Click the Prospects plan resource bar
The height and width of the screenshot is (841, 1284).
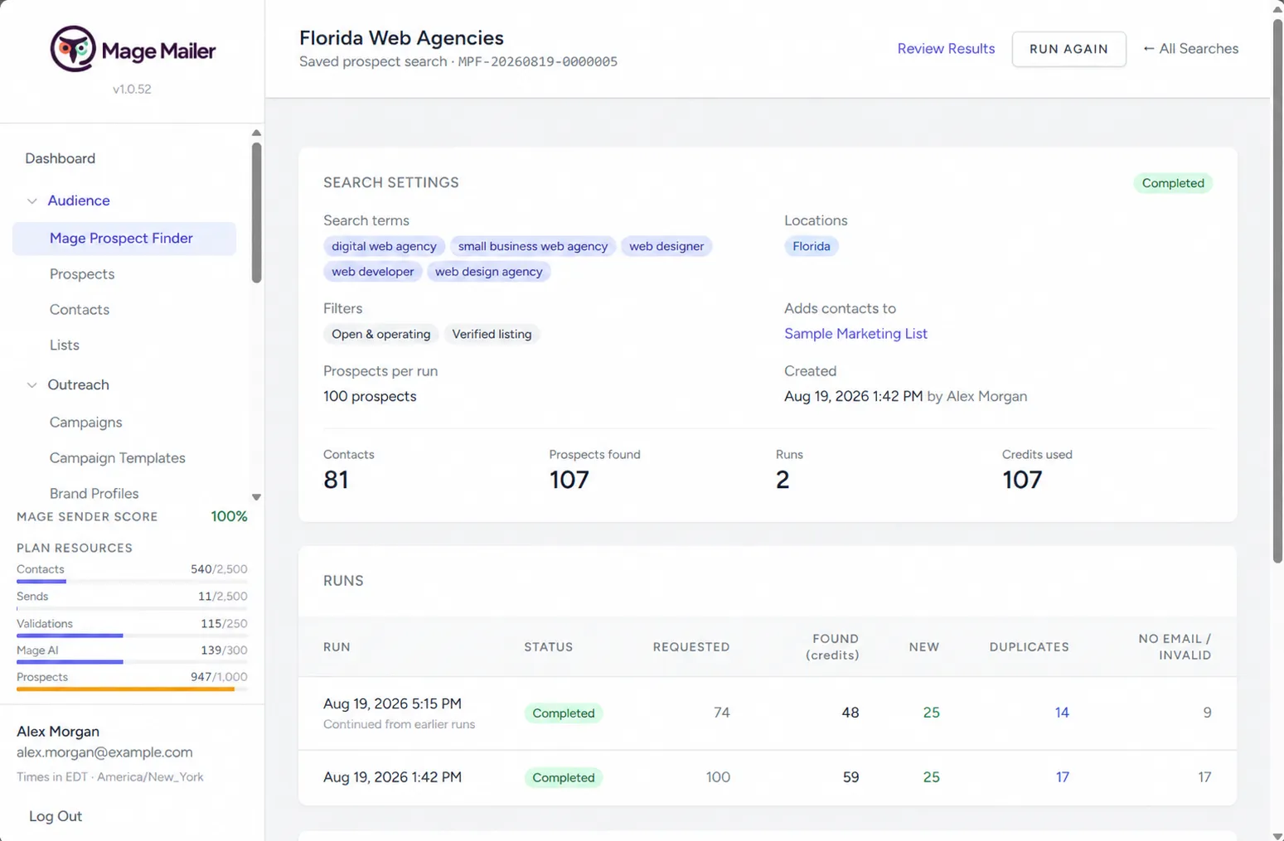point(132,689)
